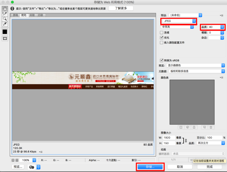Open the 元数据 metadata dropdown

[197, 71]
